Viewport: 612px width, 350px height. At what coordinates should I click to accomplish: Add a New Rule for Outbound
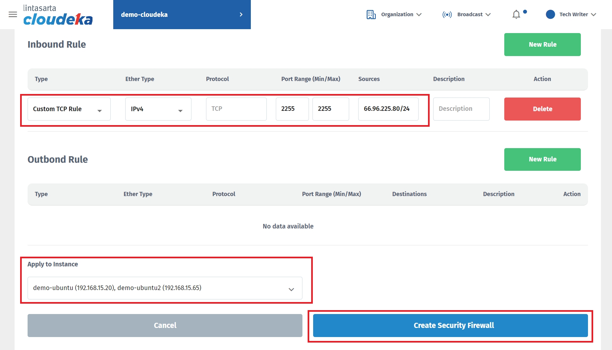pyautogui.click(x=542, y=159)
